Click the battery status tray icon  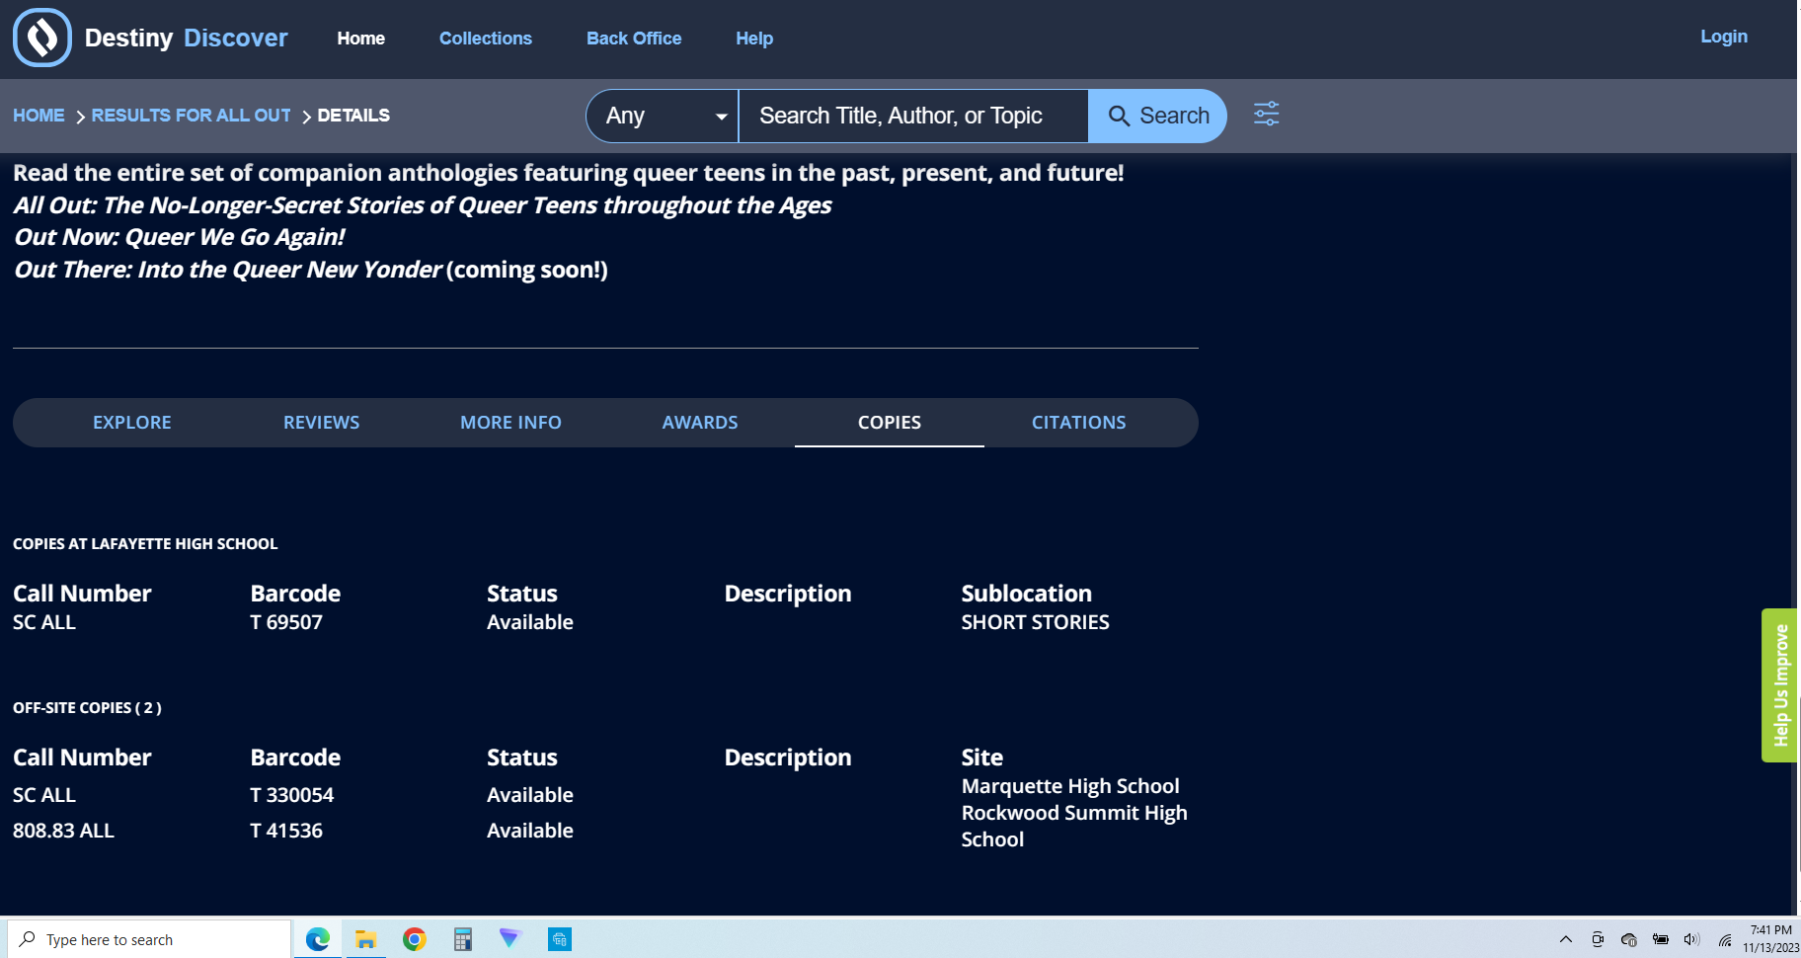(x=1661, y=939)
